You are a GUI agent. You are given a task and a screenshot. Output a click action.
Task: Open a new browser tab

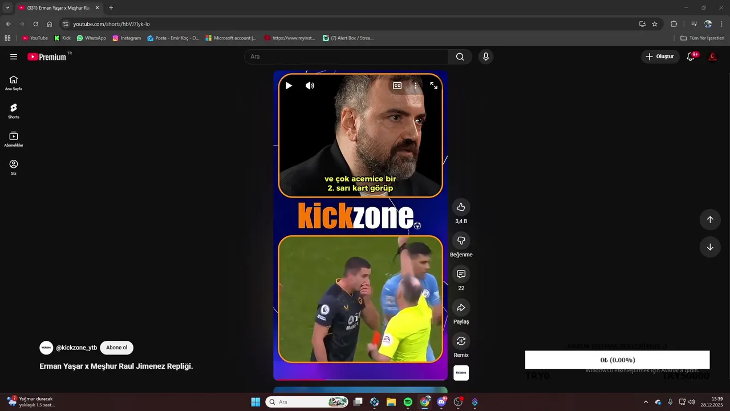(x=111, y=8)
